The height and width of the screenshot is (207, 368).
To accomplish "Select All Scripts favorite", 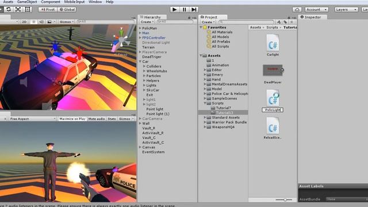I will pos(220,47).
